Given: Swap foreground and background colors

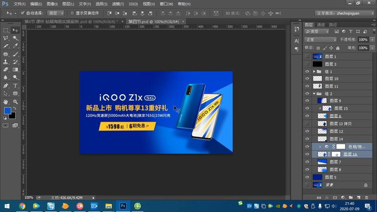Looking at the screenshot, I should coord(15,108).
